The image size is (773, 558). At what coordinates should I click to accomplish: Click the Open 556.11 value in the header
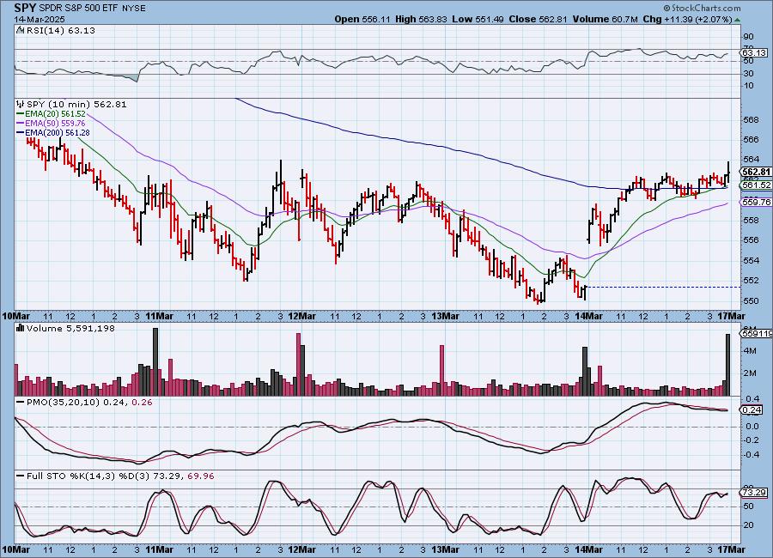[x=362, y=19]
